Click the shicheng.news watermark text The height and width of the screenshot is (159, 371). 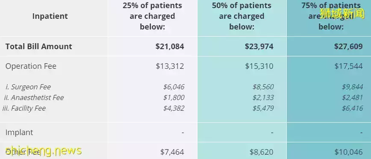tap(44, 151)
